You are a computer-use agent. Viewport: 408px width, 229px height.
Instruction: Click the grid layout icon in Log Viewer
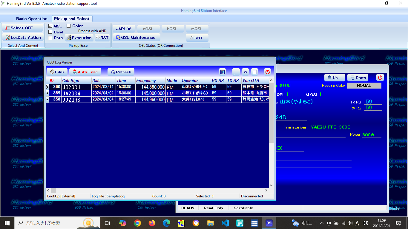point(222,72)
